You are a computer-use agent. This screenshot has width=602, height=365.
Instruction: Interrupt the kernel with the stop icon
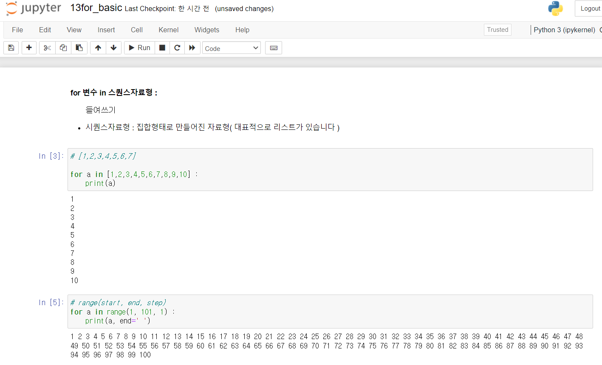click(162, 48)
